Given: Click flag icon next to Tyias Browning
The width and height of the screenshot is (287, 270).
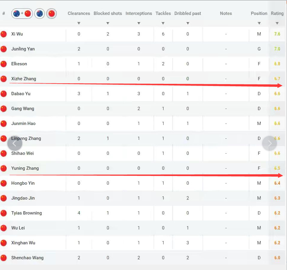Looking at the screenshot, I should pos(4,213).
